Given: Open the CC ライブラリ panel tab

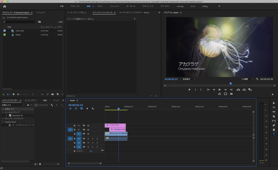Looking at the screenshot, I should pyautogui.click(x=30, y=100).
